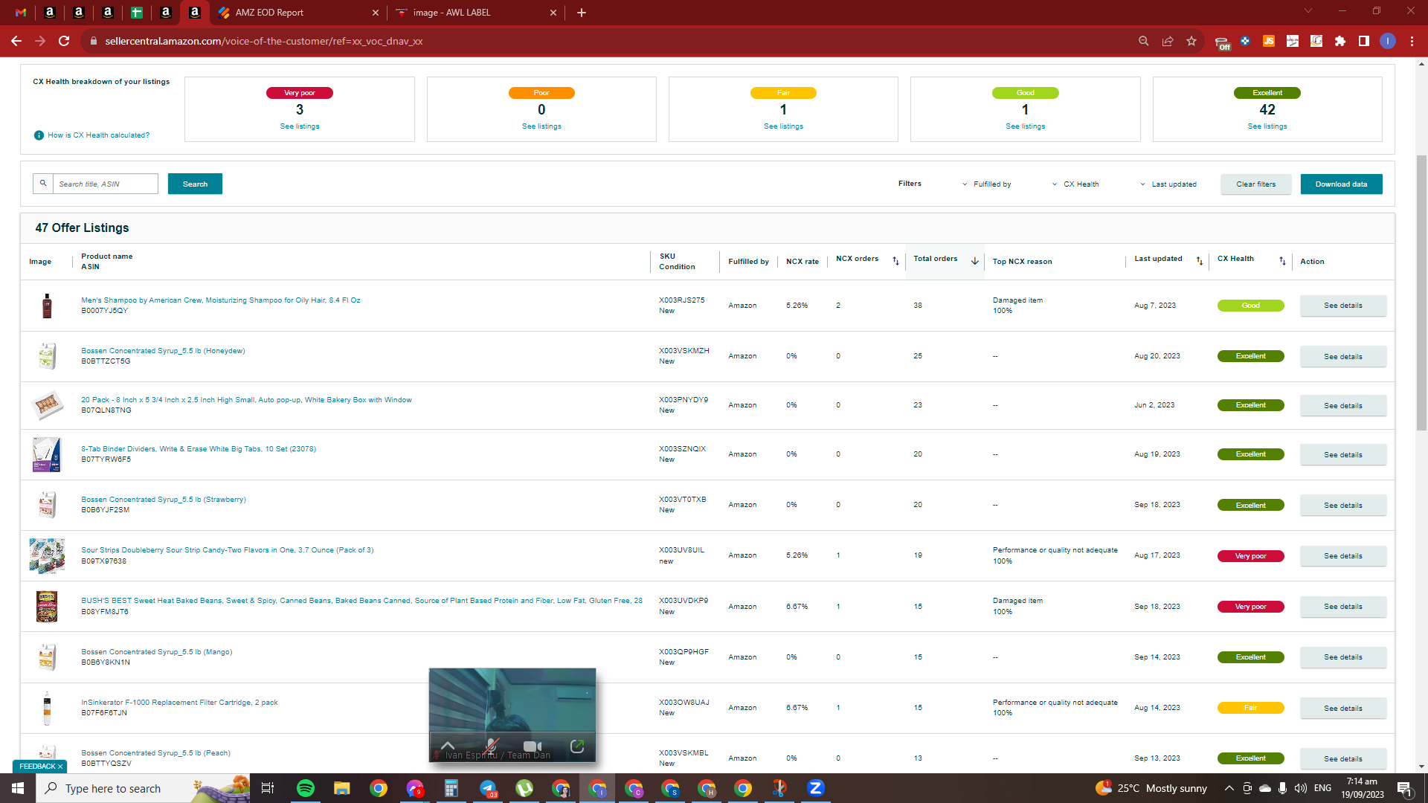1428x803 pixels.
Task: Click the Download data button
Action: (1341, 184)
